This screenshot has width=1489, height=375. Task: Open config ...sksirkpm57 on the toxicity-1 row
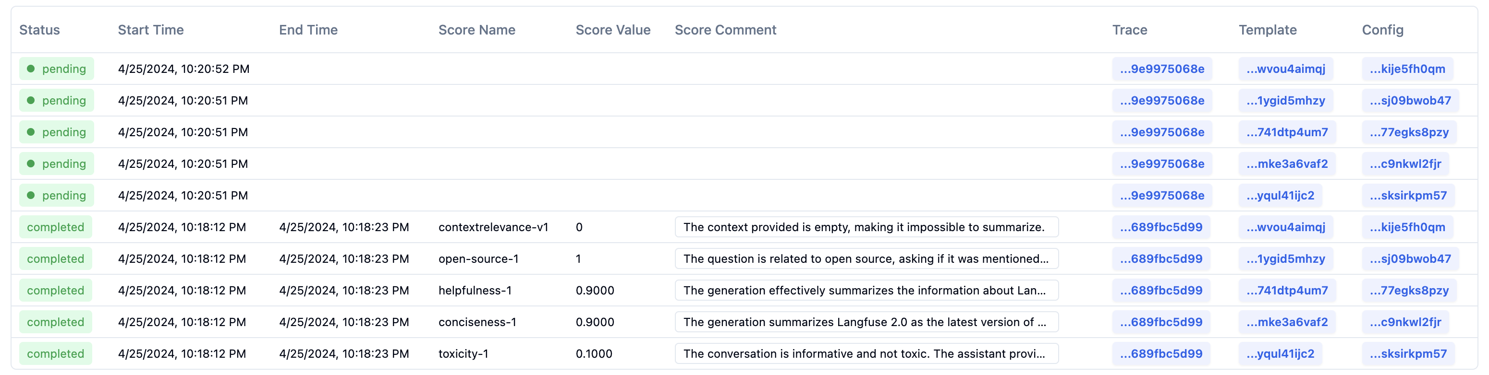[1409, 353]
